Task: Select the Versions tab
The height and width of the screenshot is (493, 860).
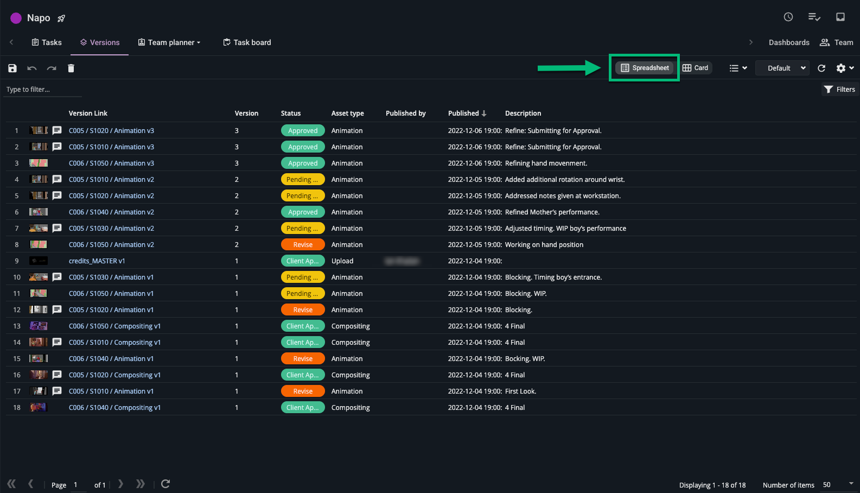Action: (x=100, y=42)
